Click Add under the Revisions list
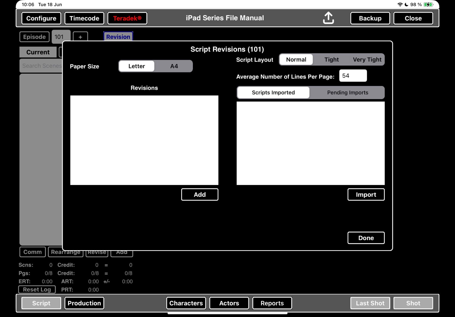 pos(200,194)
